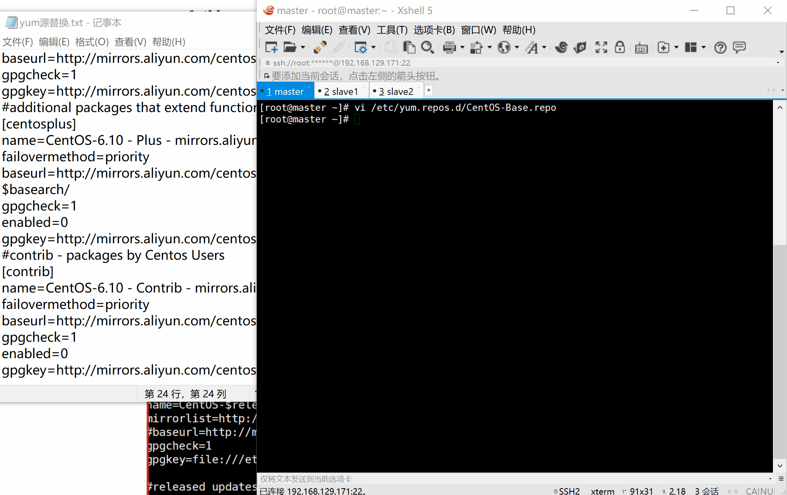The width and height of the screenshot is (787, 495).
Task: Click the Help question-mark toolbar icon
Action: point(720,48)
